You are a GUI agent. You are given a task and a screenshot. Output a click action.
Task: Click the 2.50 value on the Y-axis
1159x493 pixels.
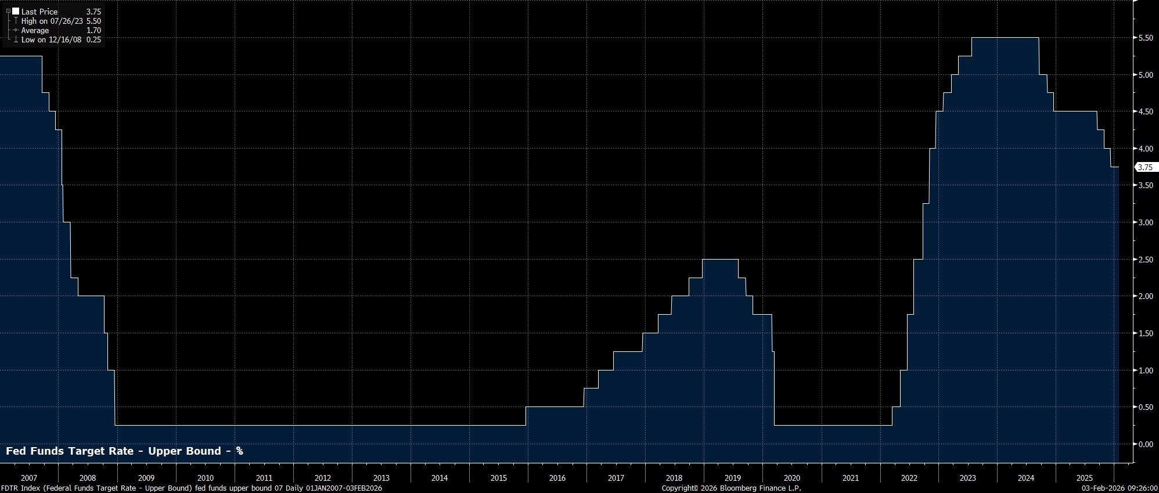click(x=1145, y=260)
